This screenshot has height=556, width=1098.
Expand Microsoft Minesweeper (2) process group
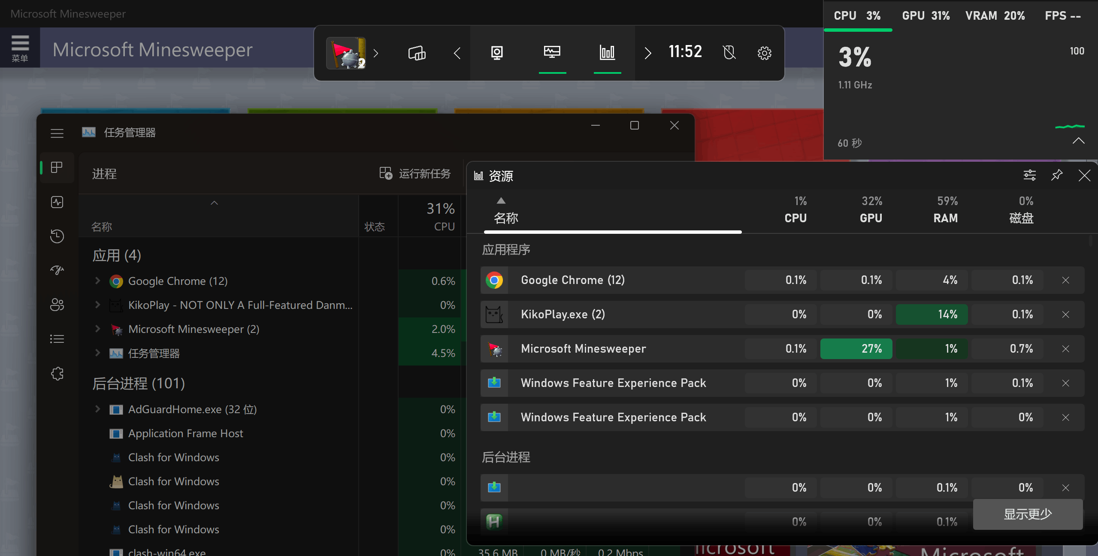pos(98,329)
